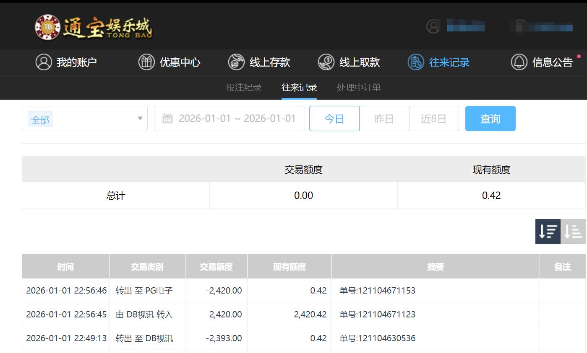This screenshot has width=587, height=353.
Task: Open the 我的账户 account icon
Action: (x=44, y=62)
